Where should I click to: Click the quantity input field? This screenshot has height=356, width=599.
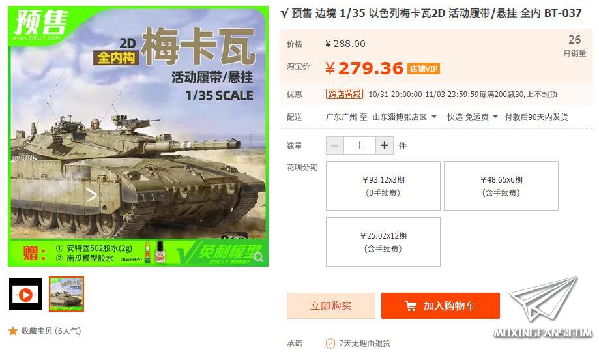tap(360, 145)
